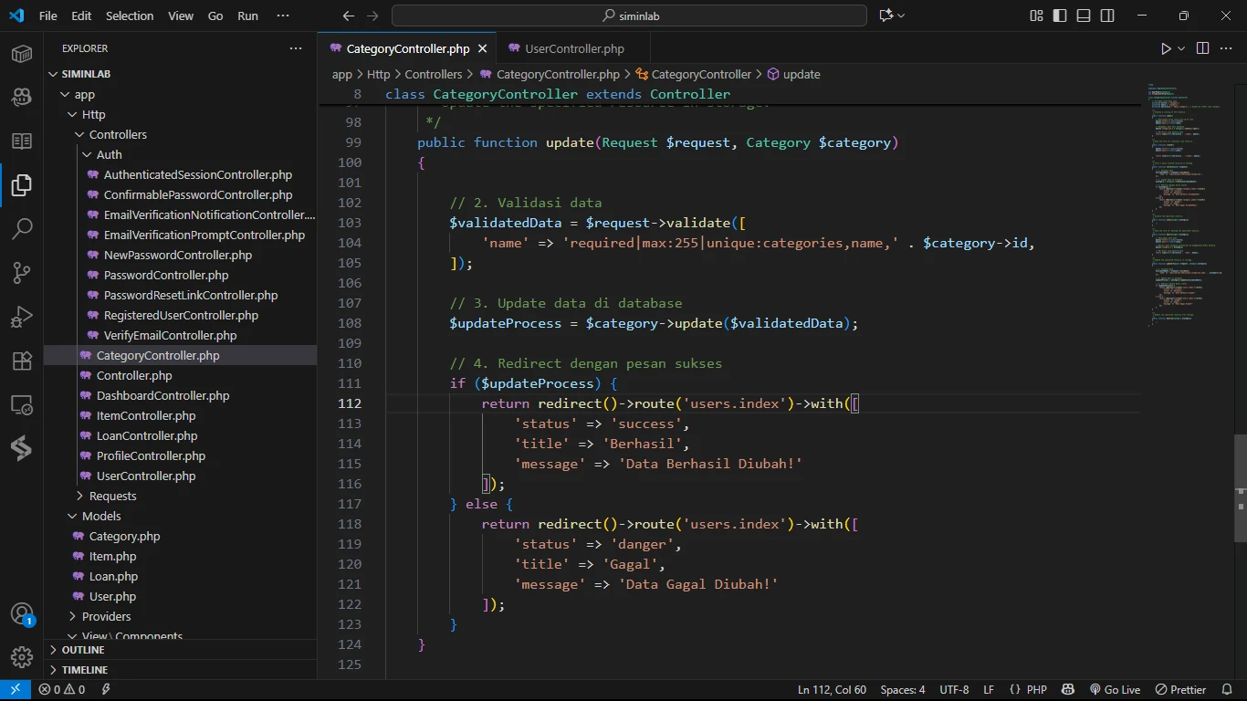The image size is (1247, 701).
Task: Open the Source Control view
Action: 22,272
